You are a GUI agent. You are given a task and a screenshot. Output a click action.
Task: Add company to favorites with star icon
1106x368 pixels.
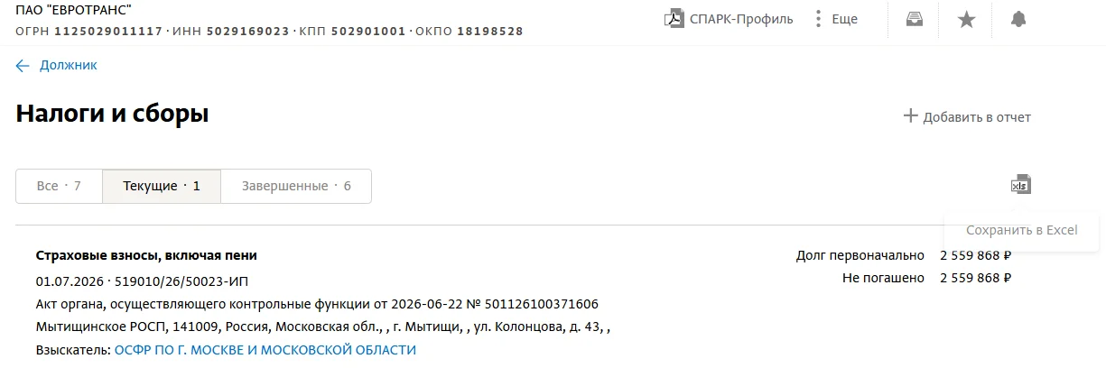(966, 19)
